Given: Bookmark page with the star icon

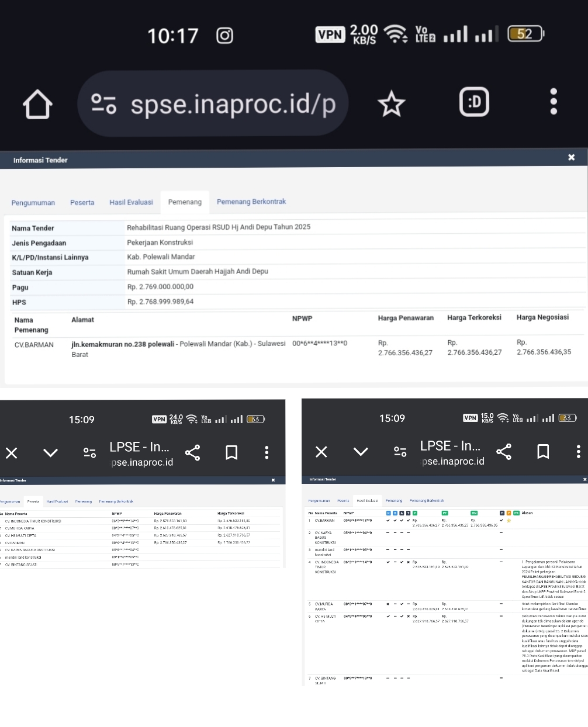Looking at the screenshot, I should [x=391, y=104].
